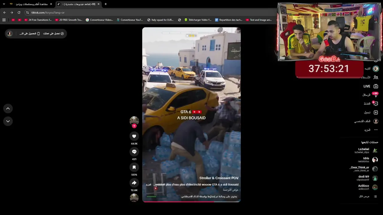
Task: Click the browser back arrow
Action: point(4,13)
